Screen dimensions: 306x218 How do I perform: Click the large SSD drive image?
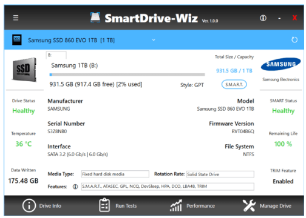click(x=24, y=70)
